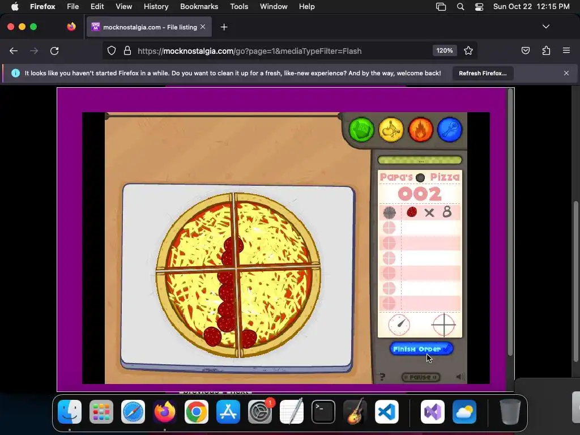
Task: Switch to the yellow Topping Station button
Action: [x=391, y=130]
